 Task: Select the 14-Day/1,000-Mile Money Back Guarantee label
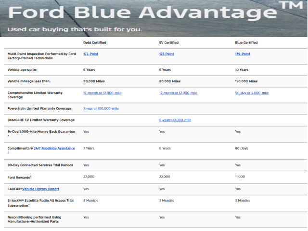pos(41,131)
